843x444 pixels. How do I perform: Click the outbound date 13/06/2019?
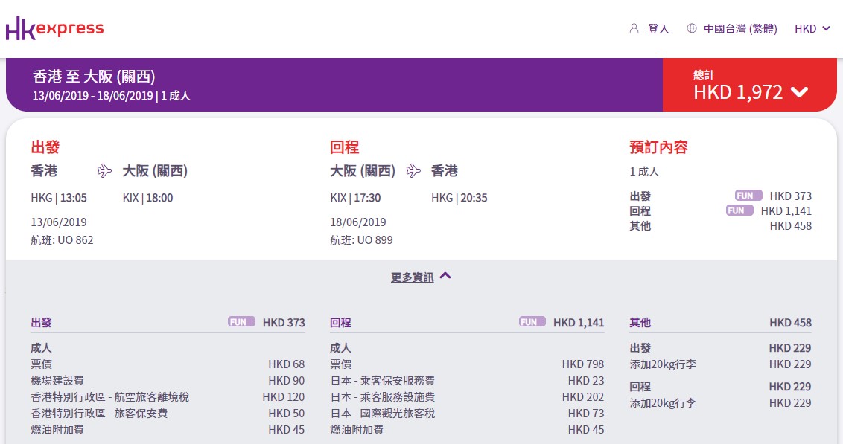pos(59,222)
